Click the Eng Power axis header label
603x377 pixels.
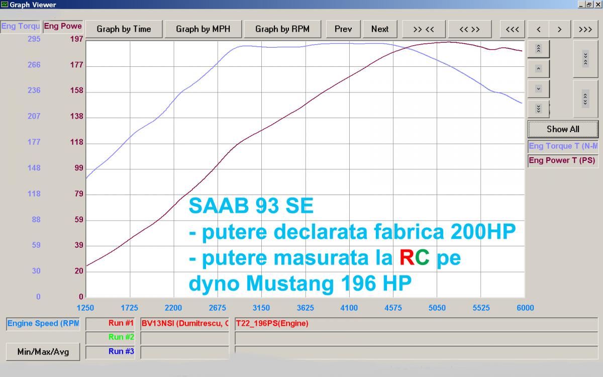click(63, 26)
